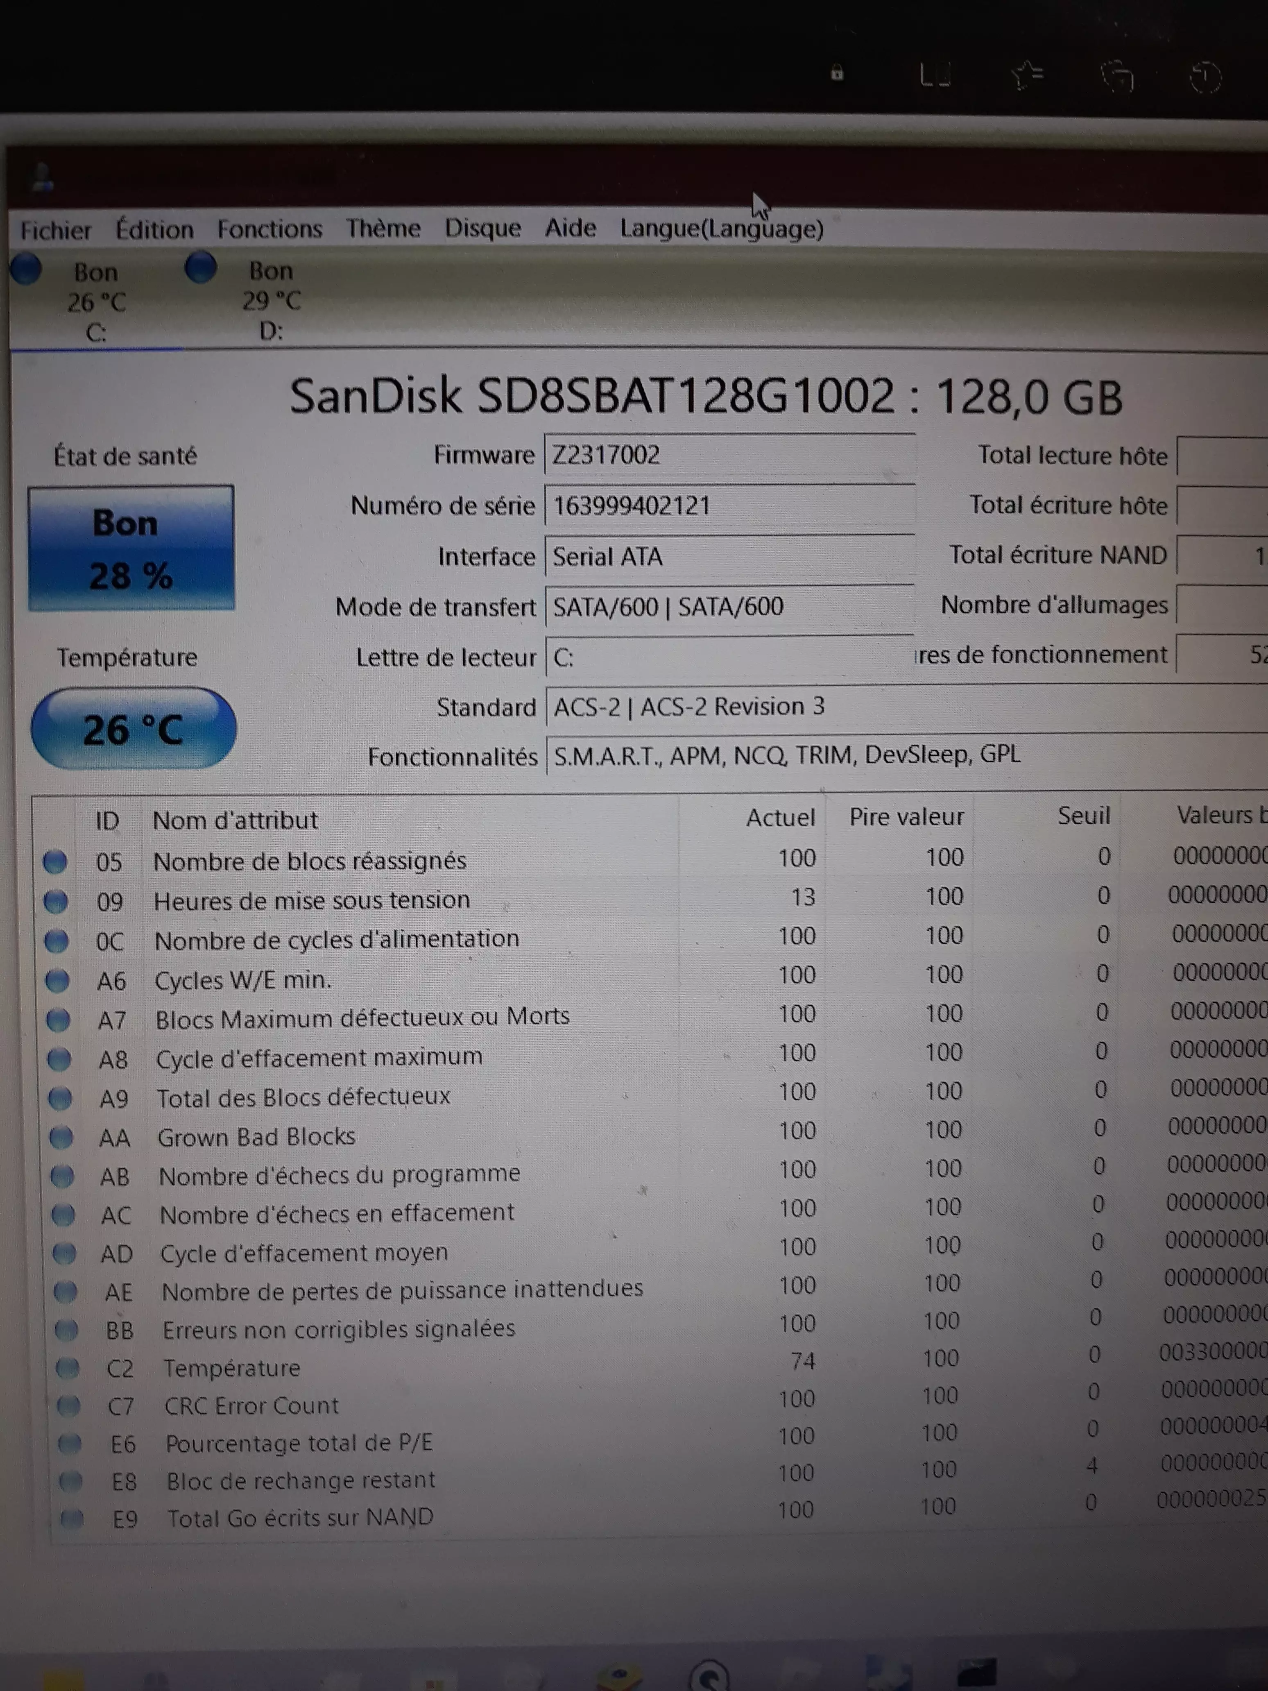The height and width of the screenshot is (1691, 1268).
Task: Click the Firmware field Z2317002
Action: (x=729, y=455)
